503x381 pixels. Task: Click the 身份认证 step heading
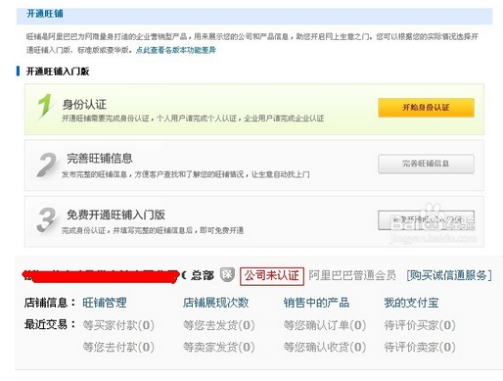tap(84, 104)
